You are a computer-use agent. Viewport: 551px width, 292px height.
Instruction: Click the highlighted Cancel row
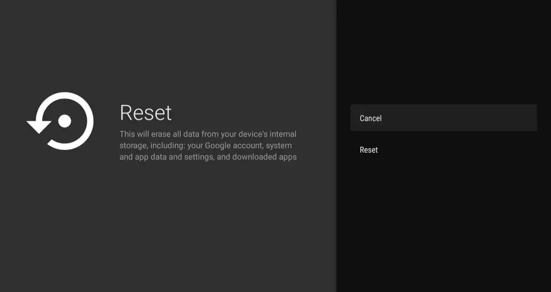pos(443,118)
